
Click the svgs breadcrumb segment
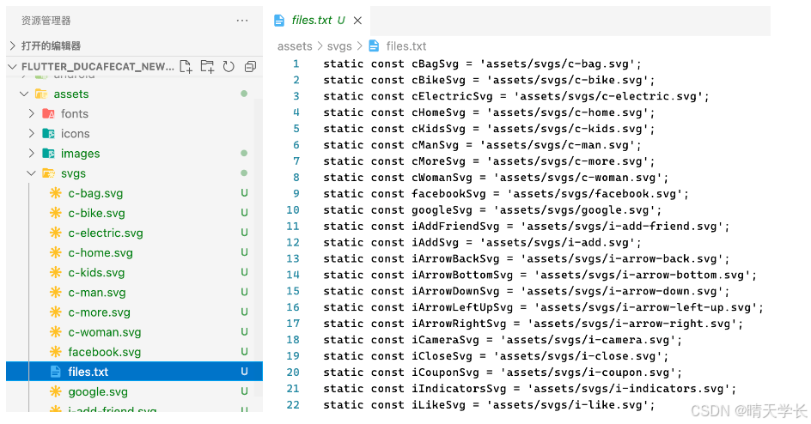click(x=339, y=46)
